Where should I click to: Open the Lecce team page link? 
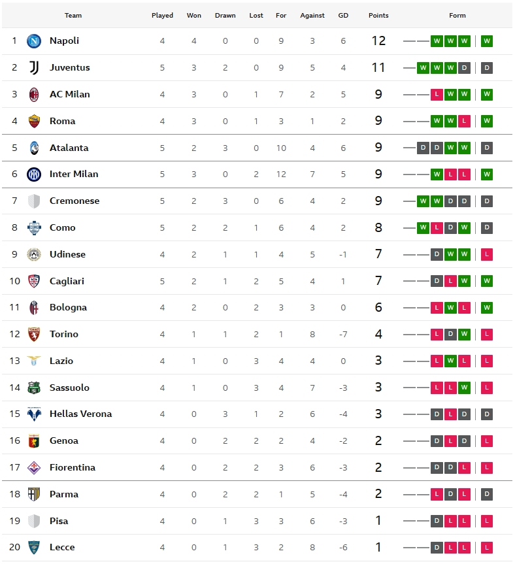pos(62,548)
